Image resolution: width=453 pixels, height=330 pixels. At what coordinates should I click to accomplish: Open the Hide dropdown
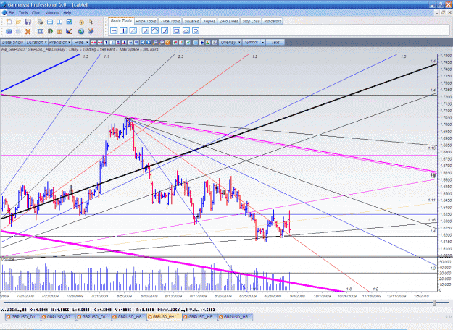click(x=81, y=43)
